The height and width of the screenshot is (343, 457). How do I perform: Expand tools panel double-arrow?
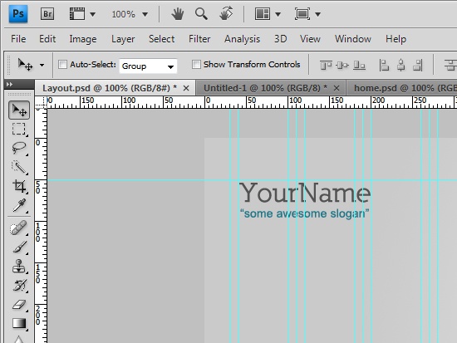pyautogui.click(x=9, y=84)
